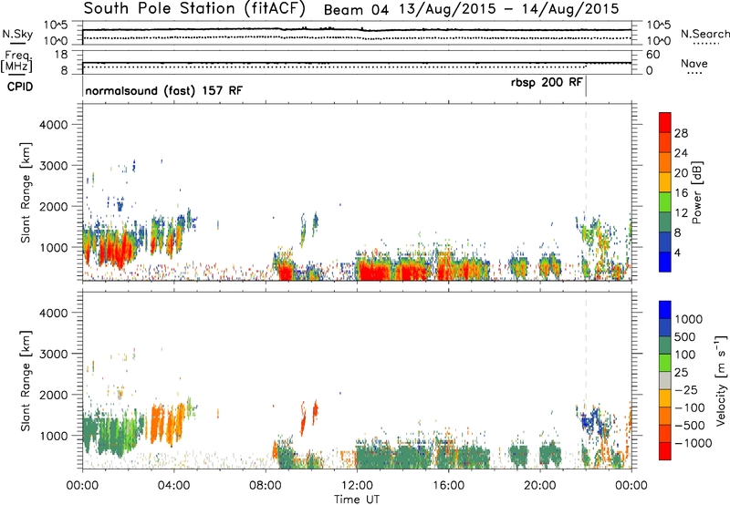Screen dimensions: 730x505
Task: Click the power panel Slant Range [km] label
Action: pyautogui.click(x=26, y=192)
